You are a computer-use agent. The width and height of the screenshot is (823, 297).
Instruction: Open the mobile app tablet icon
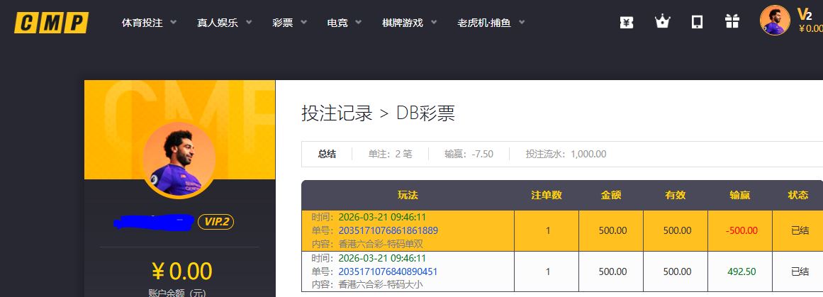[x=697, y=22]
